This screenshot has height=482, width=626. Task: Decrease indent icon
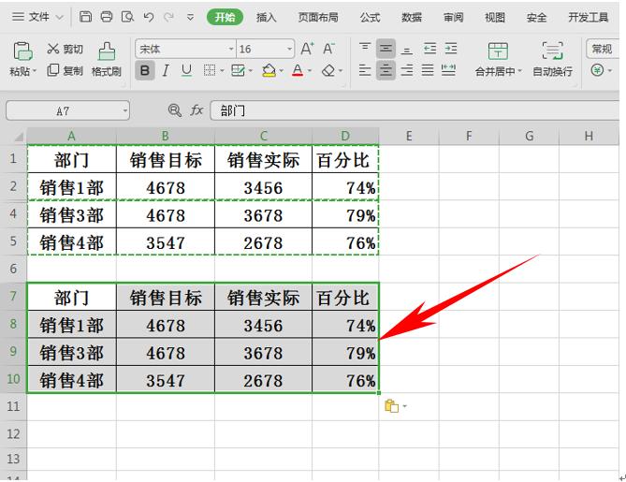[429, 49]
